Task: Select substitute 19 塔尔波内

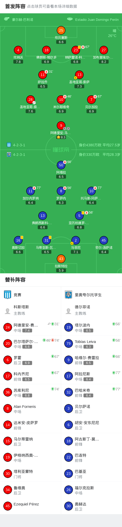Action: click(91, 327)
